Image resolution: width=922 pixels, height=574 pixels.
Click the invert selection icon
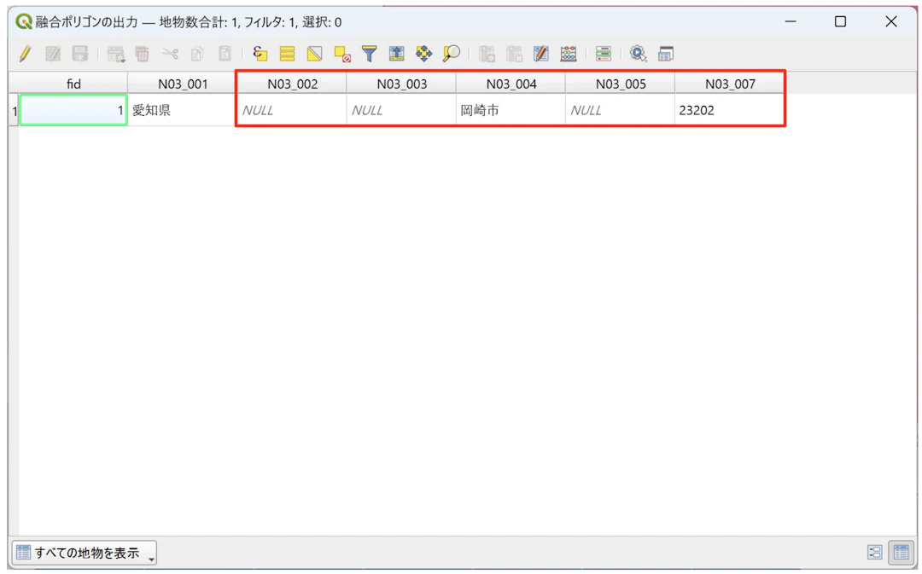(x=314, y=54)
